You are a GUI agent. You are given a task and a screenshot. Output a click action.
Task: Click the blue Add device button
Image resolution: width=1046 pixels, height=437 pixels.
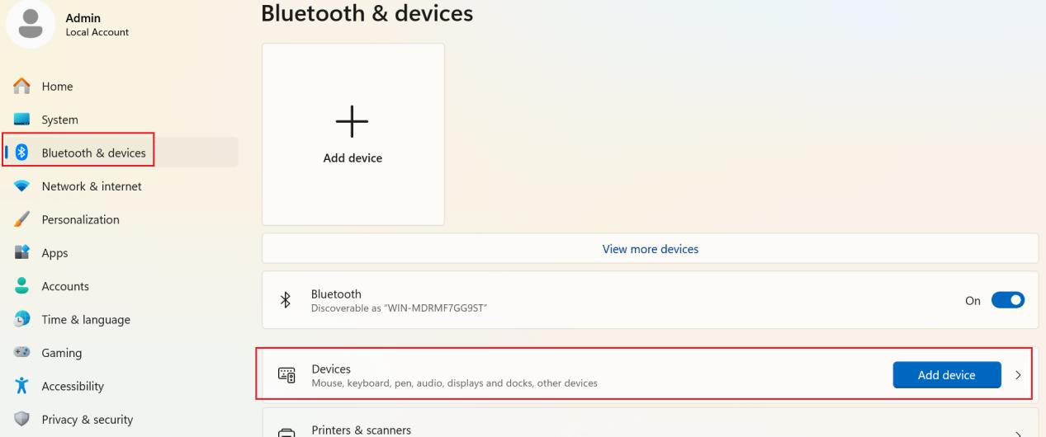[946, 375]
